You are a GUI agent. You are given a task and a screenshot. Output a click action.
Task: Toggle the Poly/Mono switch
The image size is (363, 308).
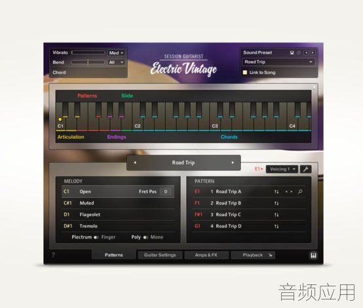pos(145,237)
